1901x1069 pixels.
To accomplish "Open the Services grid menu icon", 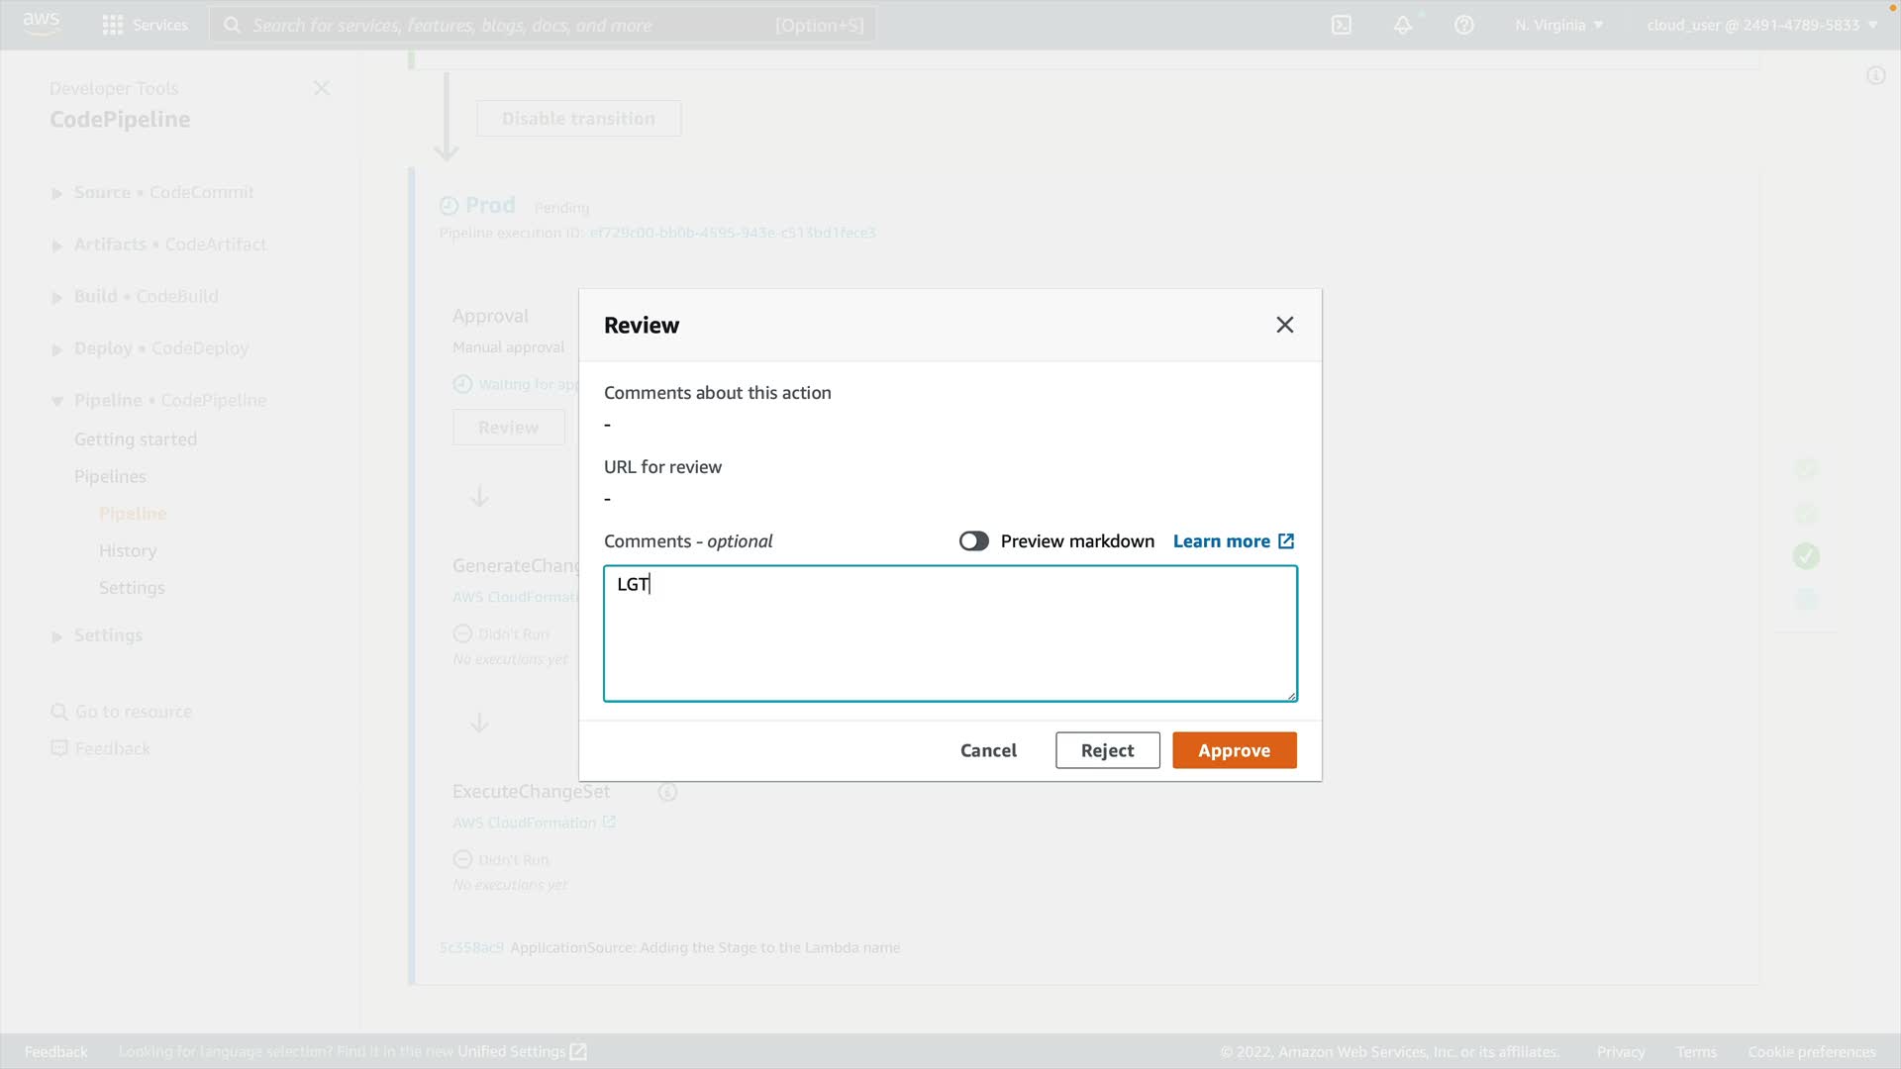I will [x=113, y=25].
